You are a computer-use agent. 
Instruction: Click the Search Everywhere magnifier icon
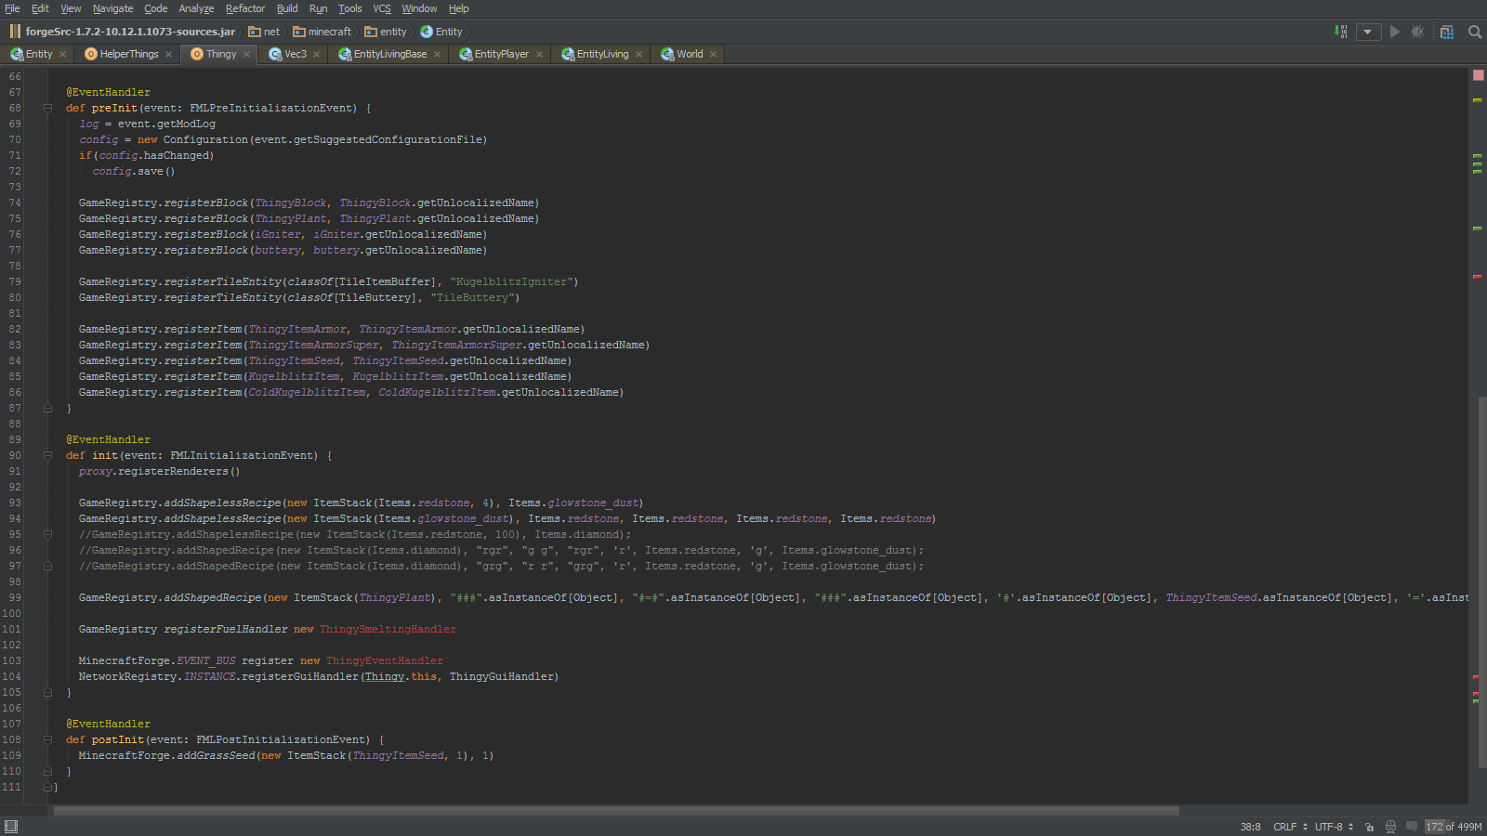1474,32
